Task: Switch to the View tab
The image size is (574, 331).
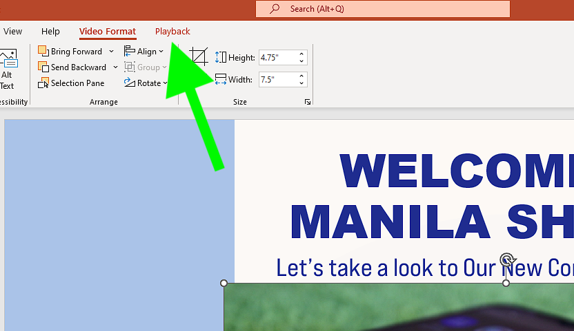Action: click(13, 32)
